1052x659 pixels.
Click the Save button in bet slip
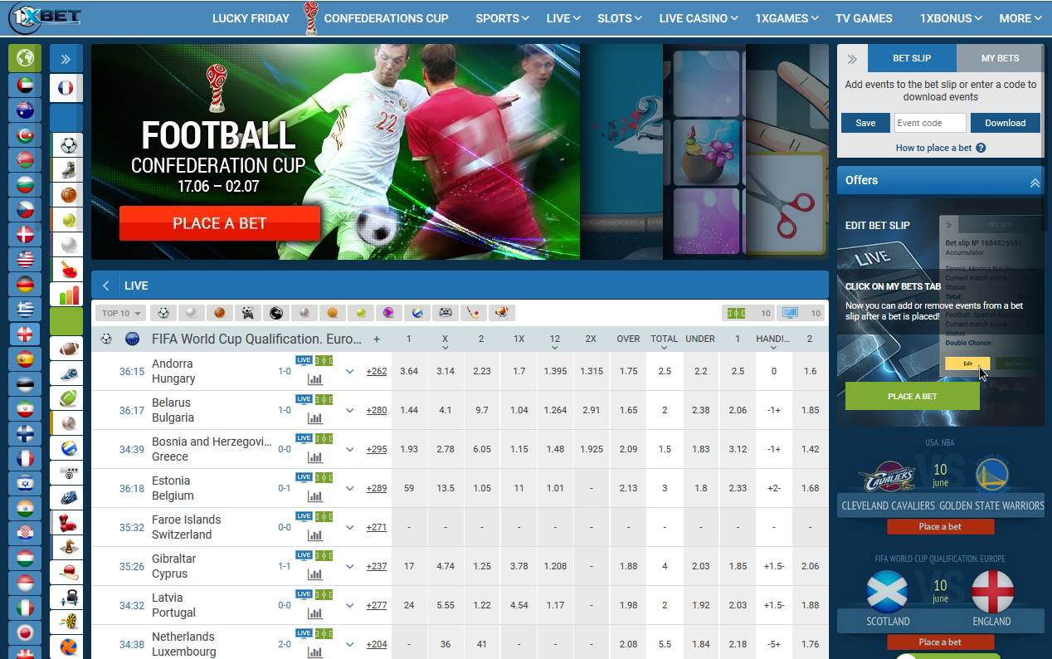[x=865, y=123]
